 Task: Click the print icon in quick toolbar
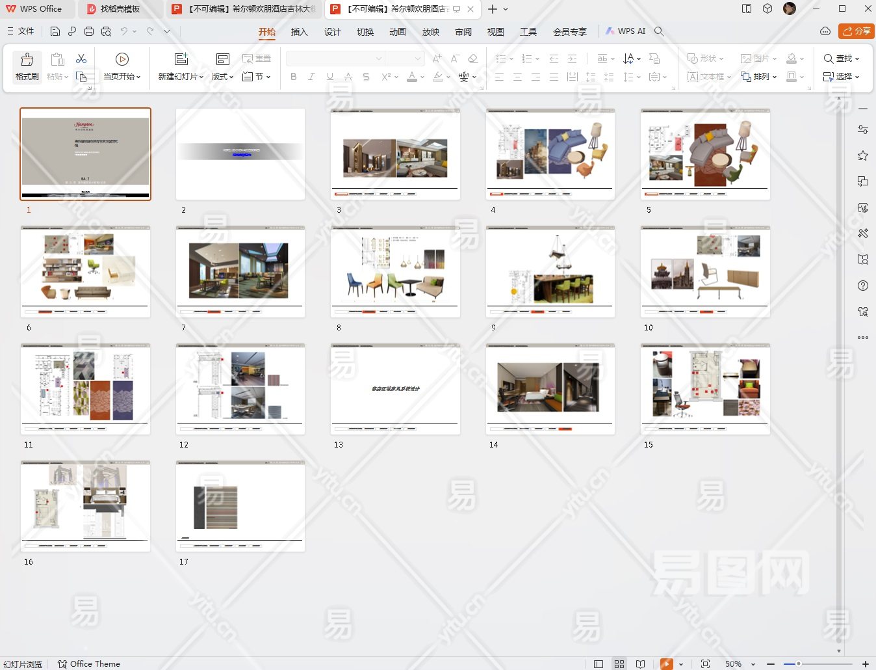pyautogui.click(x=89, y=31)
